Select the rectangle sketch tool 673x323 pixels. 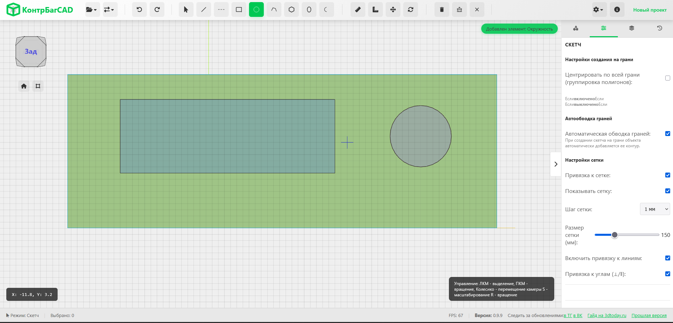[239, 10]
